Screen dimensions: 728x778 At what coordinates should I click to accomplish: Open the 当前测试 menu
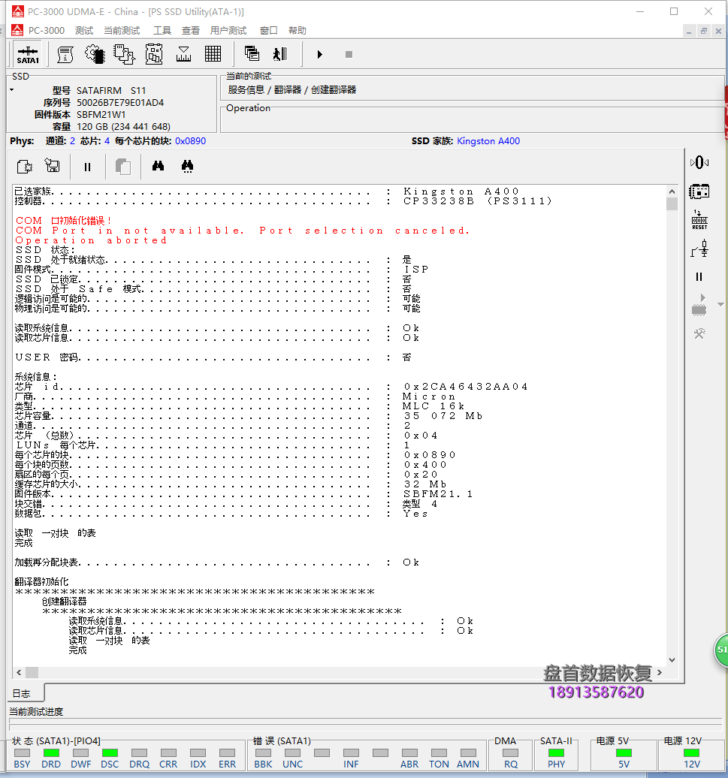click(122, 31)
